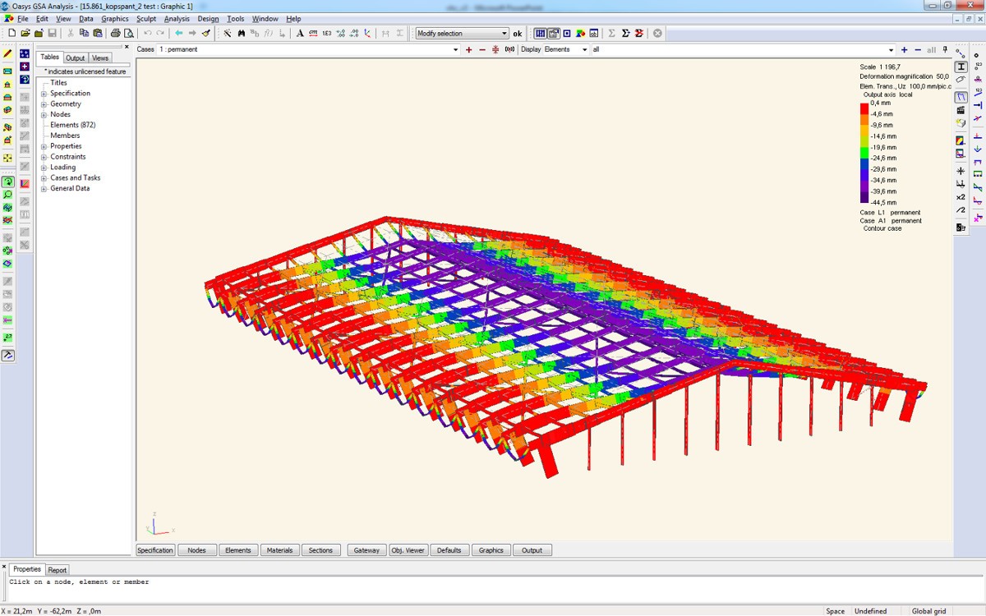Click the paintbrush icon in top toolbar
The image size is (986, 616).
point(205,34)
